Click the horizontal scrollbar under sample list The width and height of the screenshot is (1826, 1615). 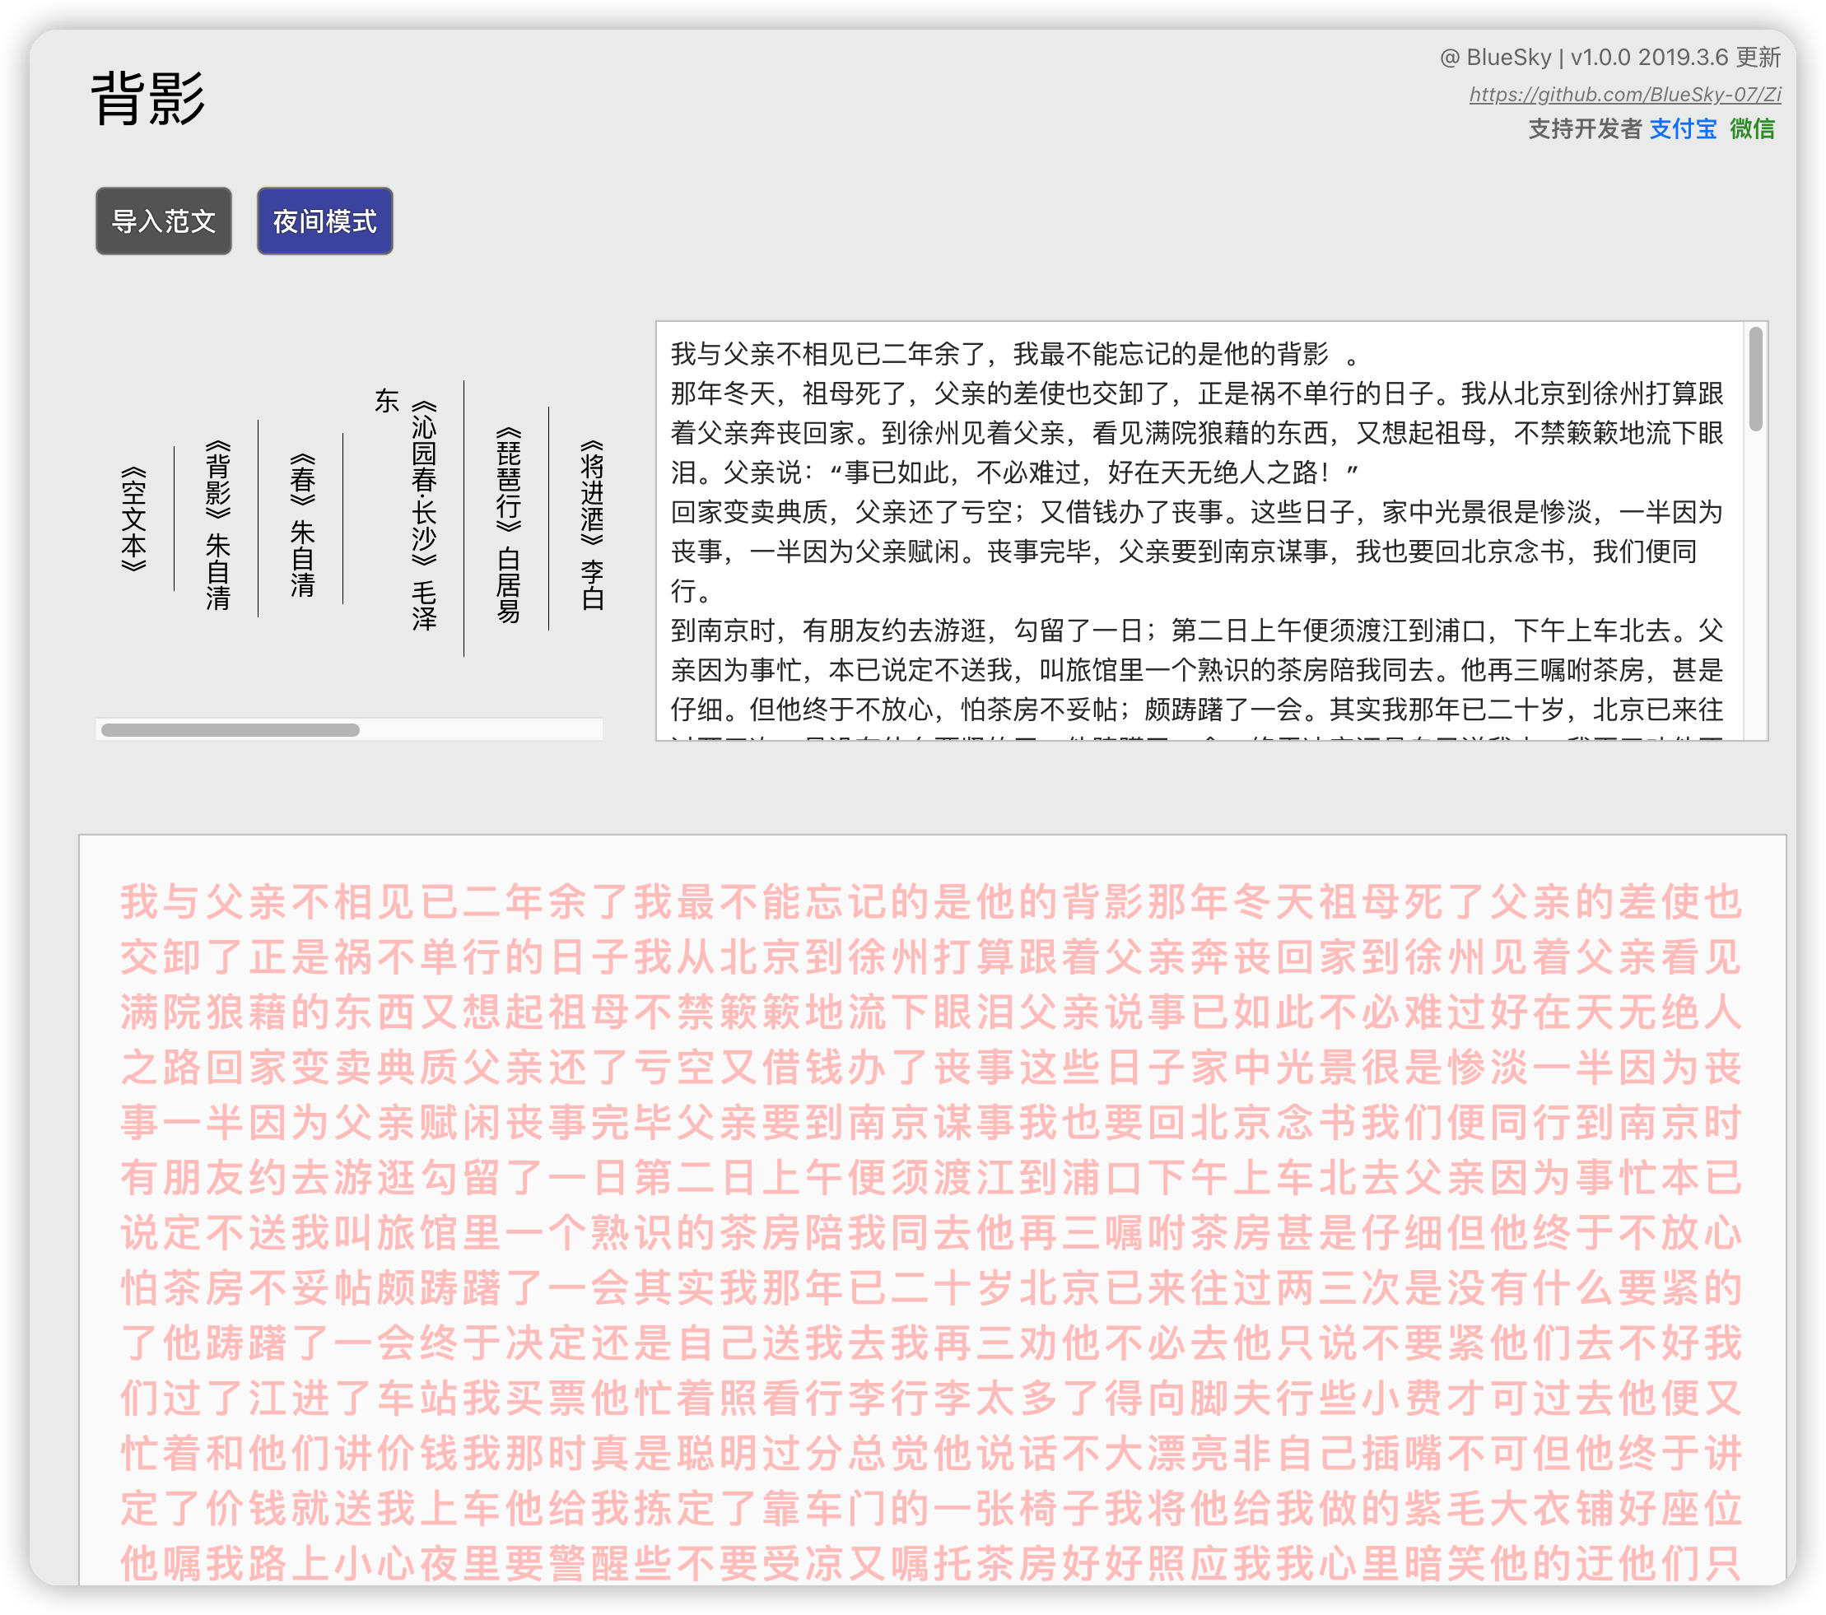coord(231,730)
